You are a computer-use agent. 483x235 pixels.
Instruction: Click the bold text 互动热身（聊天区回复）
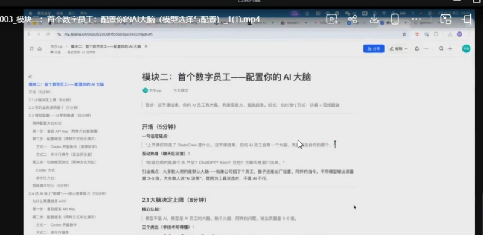tap(166, 154)
